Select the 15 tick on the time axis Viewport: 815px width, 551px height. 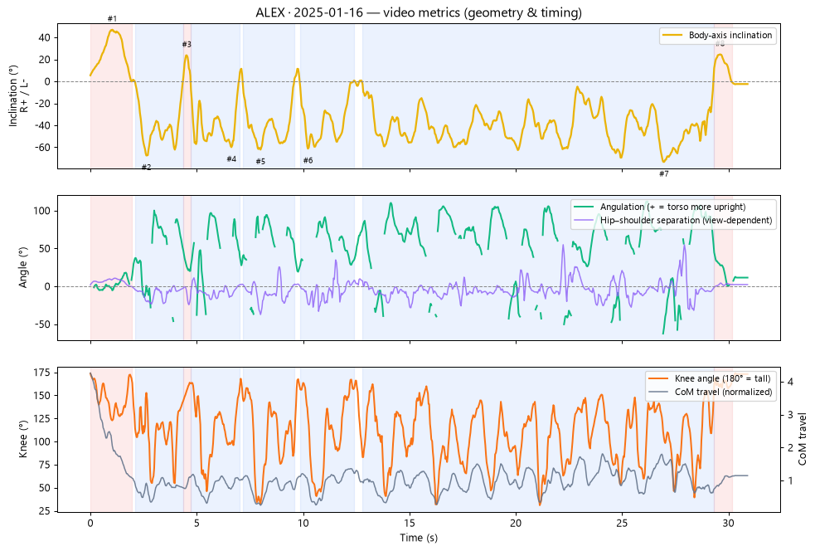pos(410,524)
